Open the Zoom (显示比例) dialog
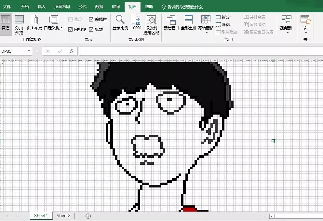Image resolution: width=323 pixels, height=221 pixels. pyautogui.click(x=120, y=23)
